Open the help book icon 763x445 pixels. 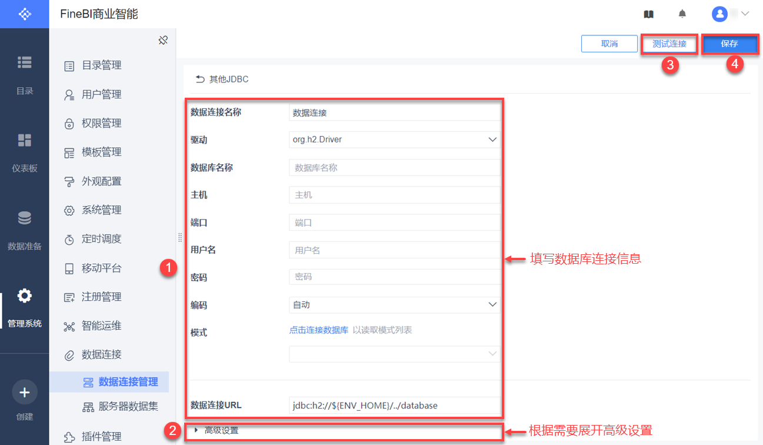[x=649, y=14]
